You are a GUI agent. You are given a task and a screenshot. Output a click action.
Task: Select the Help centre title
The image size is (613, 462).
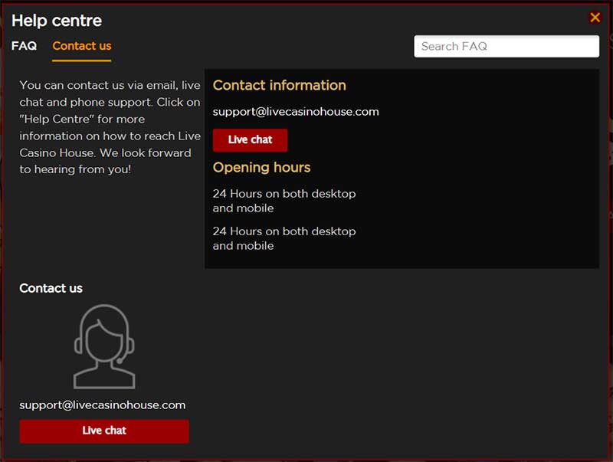[57, 21]
